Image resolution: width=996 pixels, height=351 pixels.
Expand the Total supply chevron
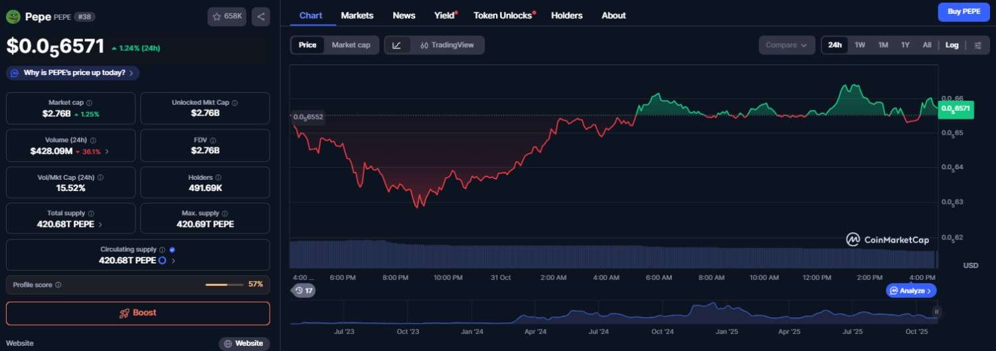click(100, 224)
